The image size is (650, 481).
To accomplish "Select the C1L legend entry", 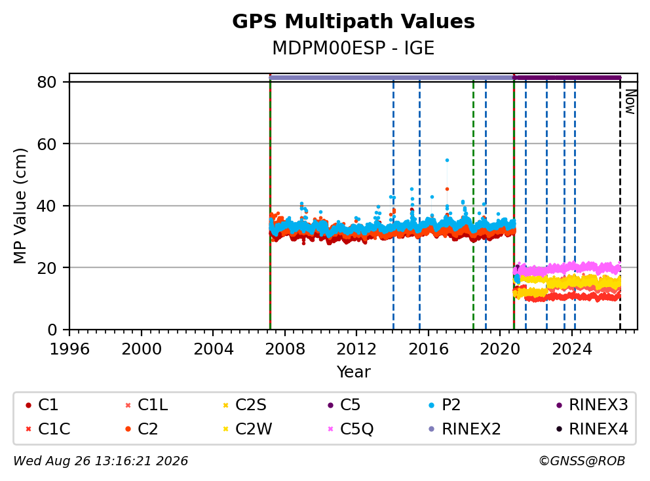I will pos(147,405).
